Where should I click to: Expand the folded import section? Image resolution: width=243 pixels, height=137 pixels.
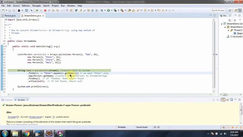[x=6, y=20]
